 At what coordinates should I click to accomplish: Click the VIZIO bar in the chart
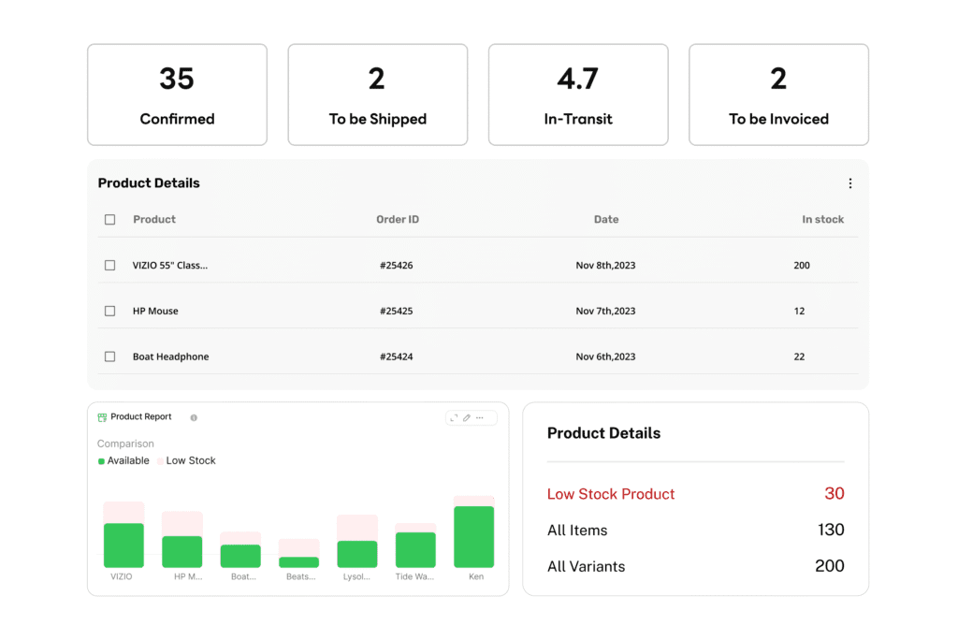123,538
